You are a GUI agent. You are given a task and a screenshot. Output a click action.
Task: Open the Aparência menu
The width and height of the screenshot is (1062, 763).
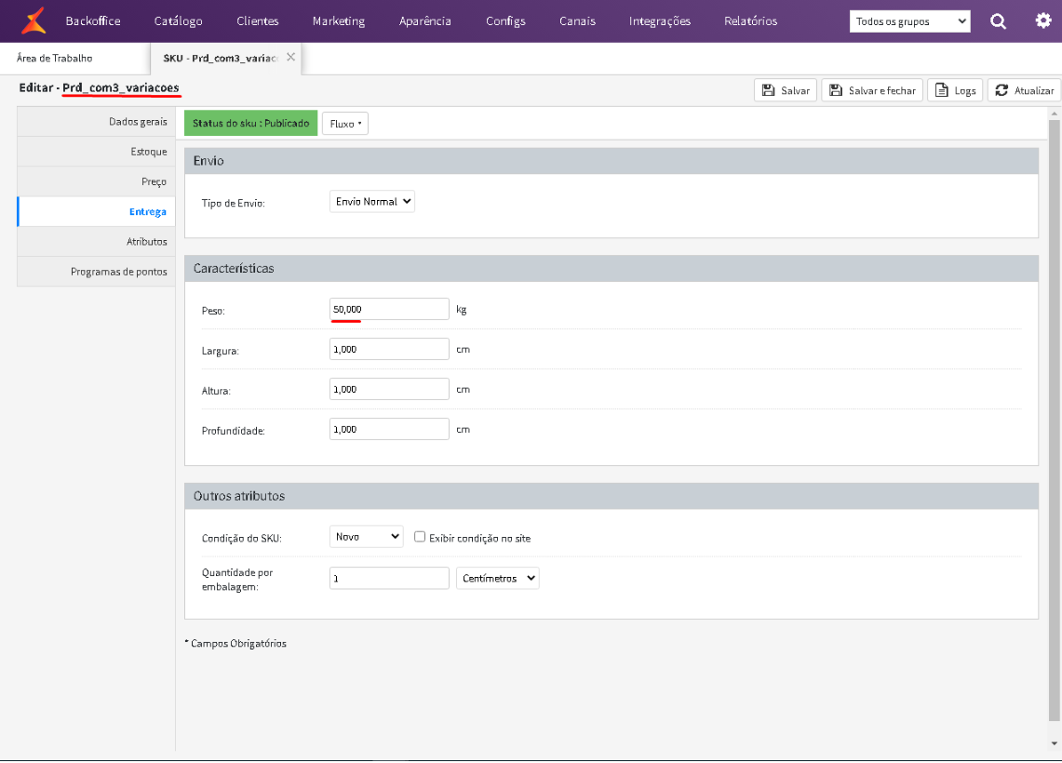pyautogui.click(x=424, y=21)
